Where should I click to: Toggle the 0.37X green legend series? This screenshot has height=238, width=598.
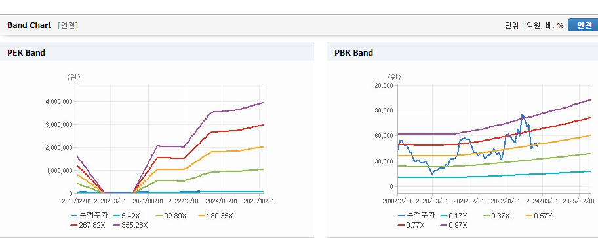(496, 216)
